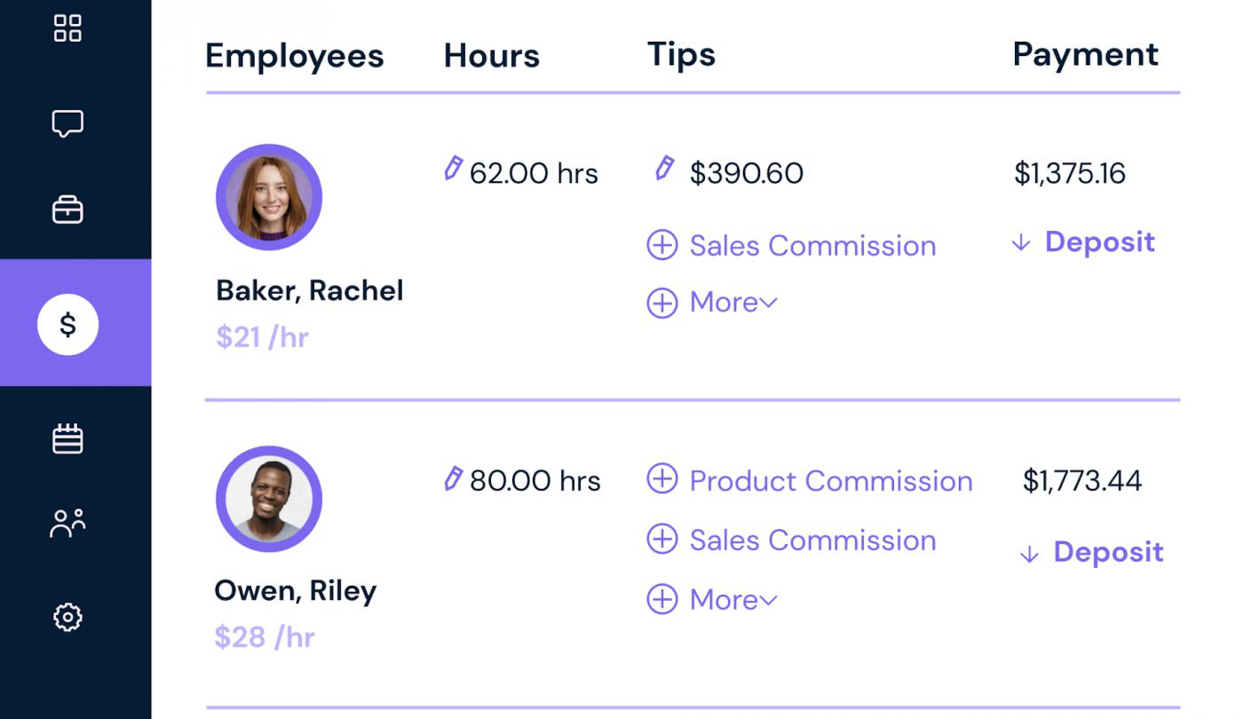
Task: Select the briefcase jobs icon in sidebar
Action: click(67, 210)
